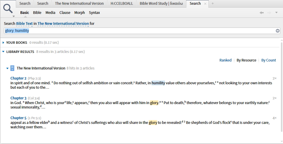Go back with the left navigation arrow
This screenshot has width=283, height=144.
[262, 13]
